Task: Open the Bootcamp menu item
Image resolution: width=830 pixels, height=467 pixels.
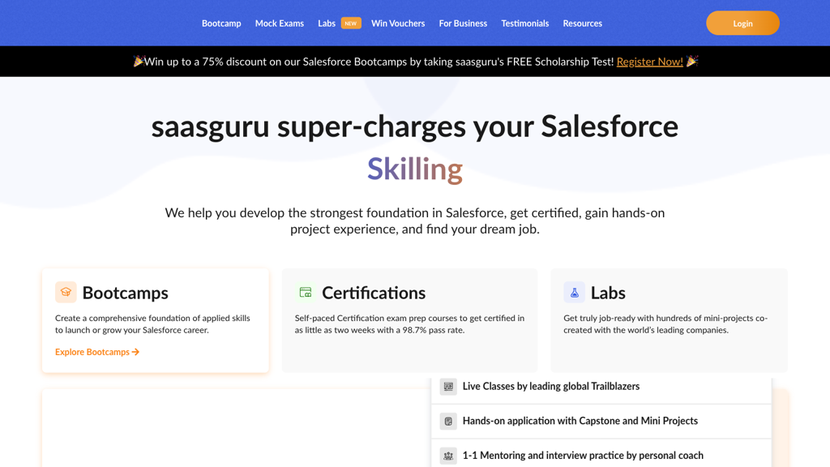Action: 221,24
